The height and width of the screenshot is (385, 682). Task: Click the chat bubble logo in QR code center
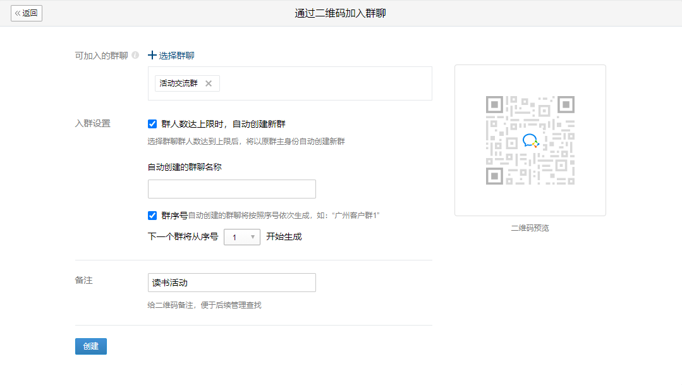tap(530, 140)
